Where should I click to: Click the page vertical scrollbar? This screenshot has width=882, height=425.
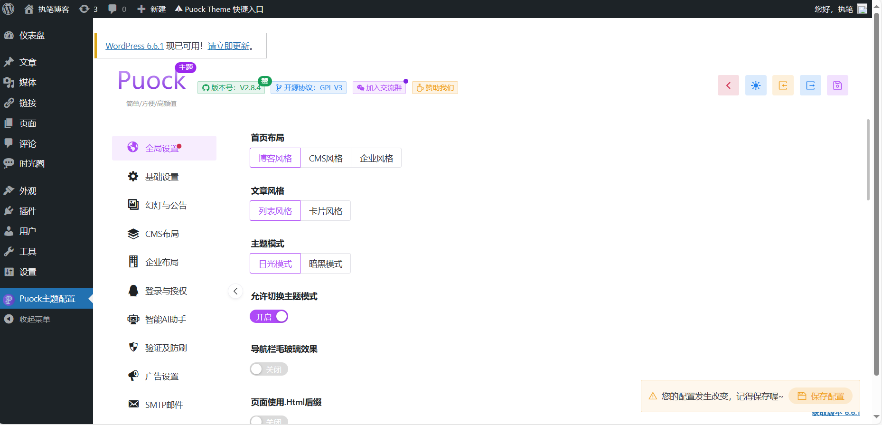click(877, 195)
